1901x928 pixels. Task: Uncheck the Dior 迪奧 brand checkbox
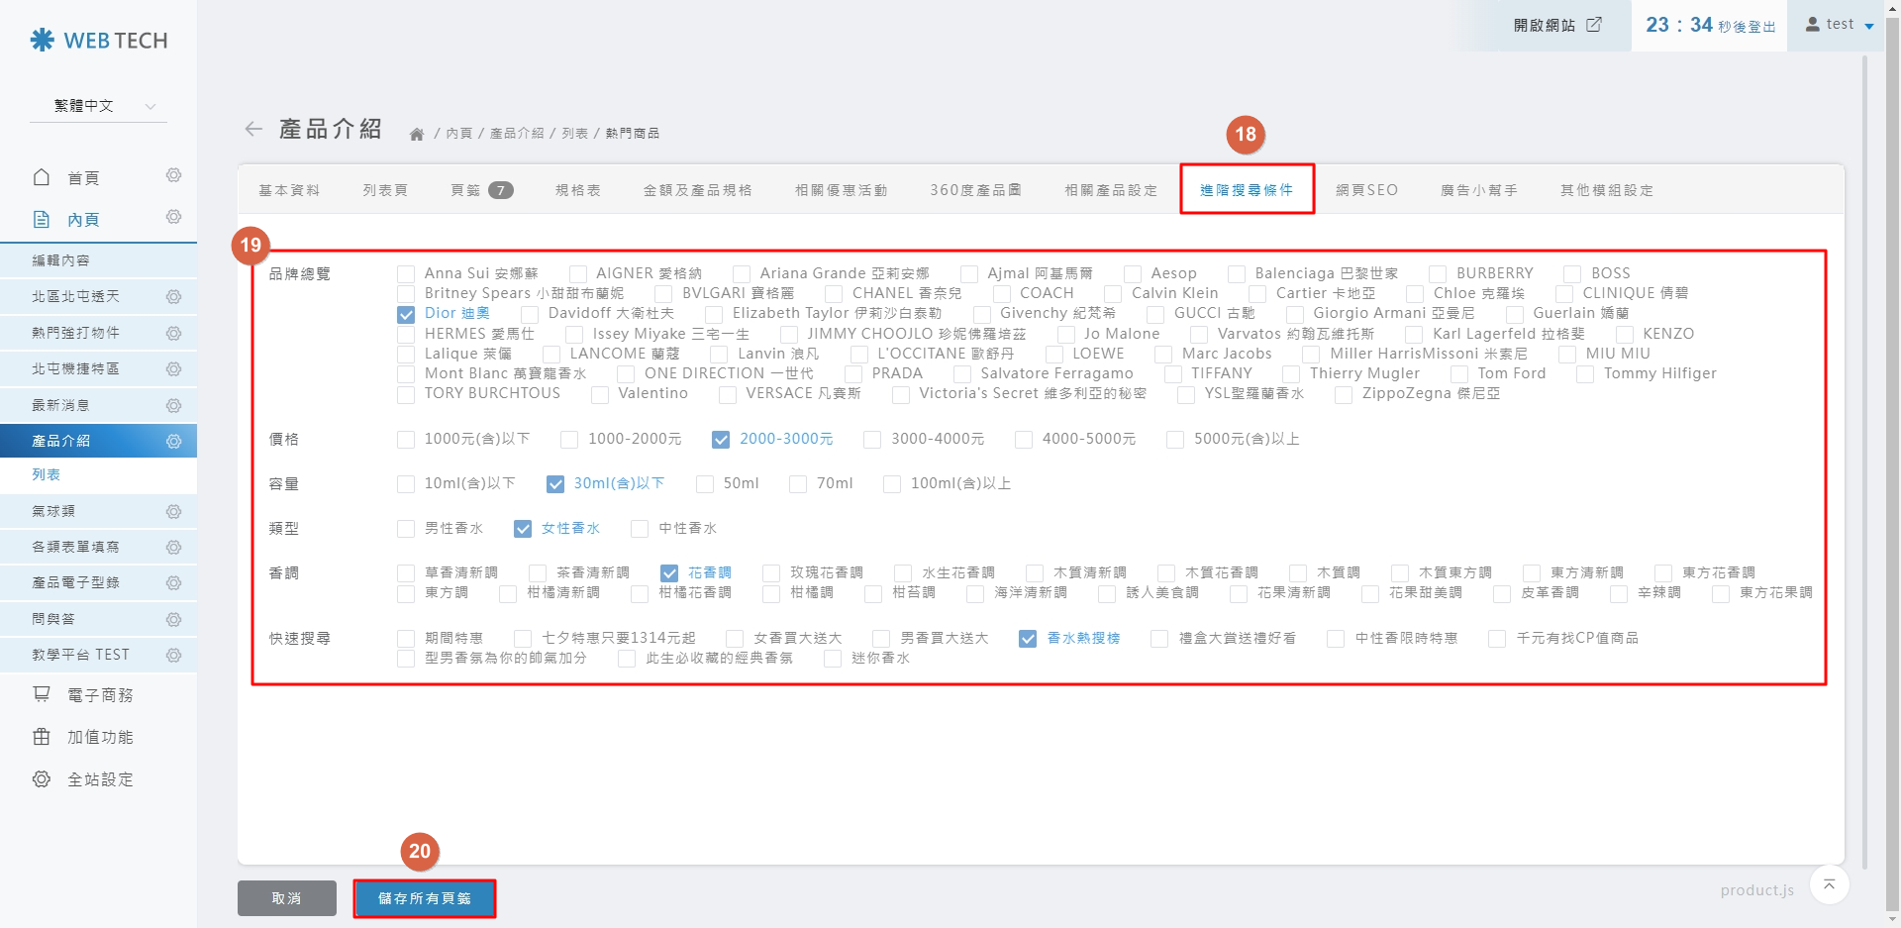[406, 314]
